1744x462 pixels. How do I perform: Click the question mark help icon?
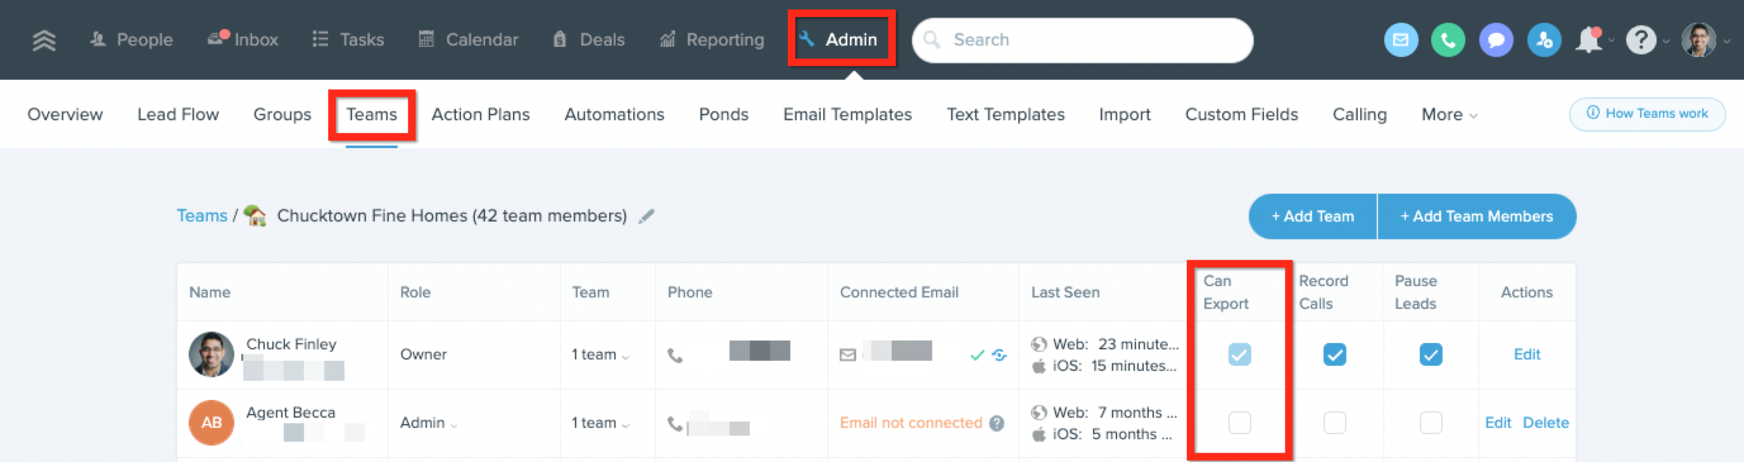1640,40
